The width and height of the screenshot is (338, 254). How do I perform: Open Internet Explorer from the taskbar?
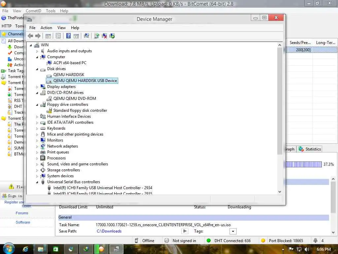pos(25,249)
